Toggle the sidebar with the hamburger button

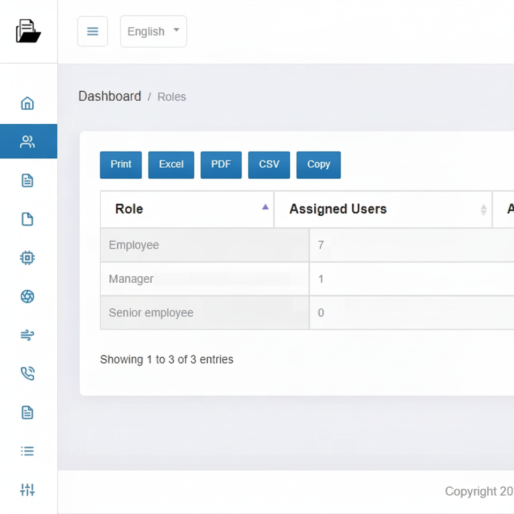(x=93, y=32)
